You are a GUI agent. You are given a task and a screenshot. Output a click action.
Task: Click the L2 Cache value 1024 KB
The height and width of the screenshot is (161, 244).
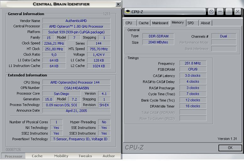point(99,66)
